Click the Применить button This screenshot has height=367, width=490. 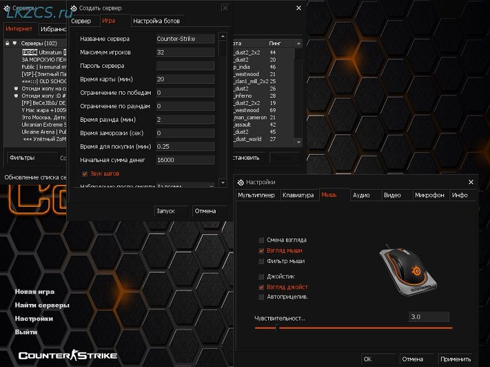[456, 359]
